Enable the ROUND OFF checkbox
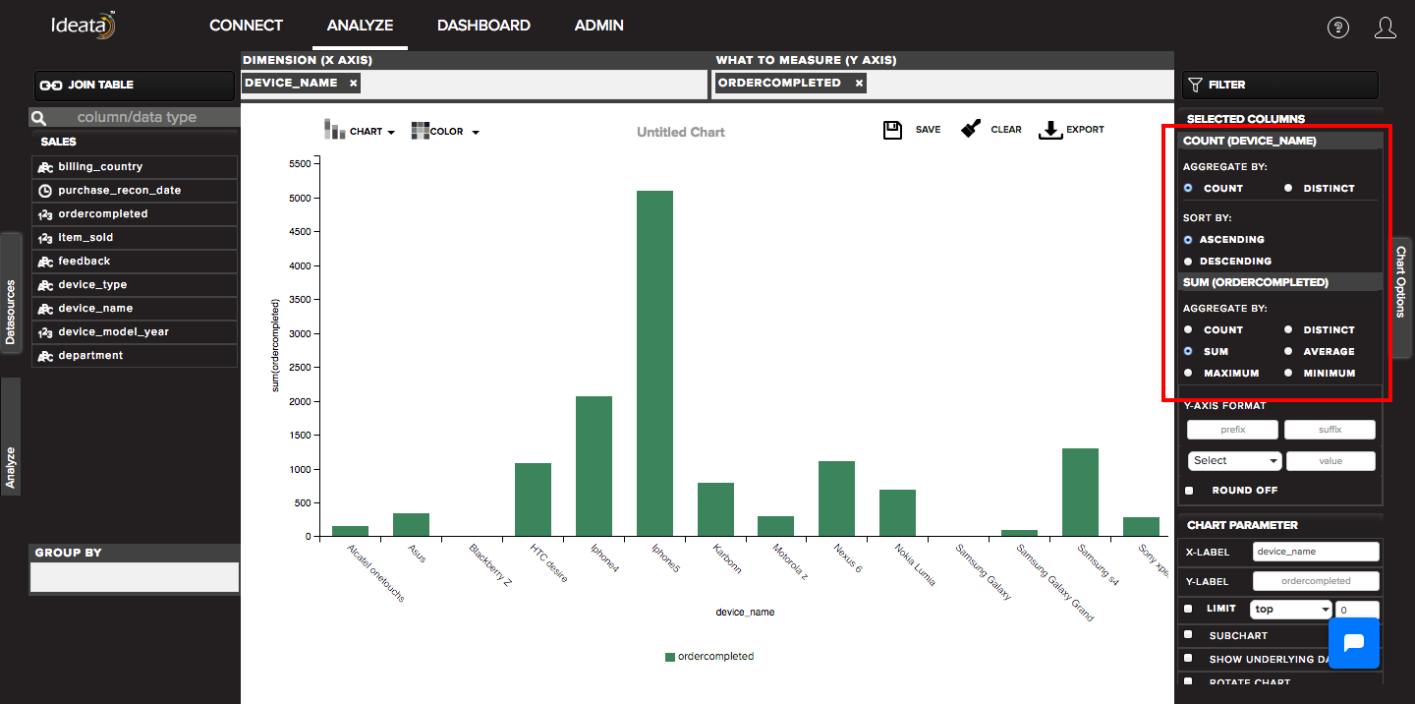The height and width of the screenshot is (704, 1415). pos(1189,490)
